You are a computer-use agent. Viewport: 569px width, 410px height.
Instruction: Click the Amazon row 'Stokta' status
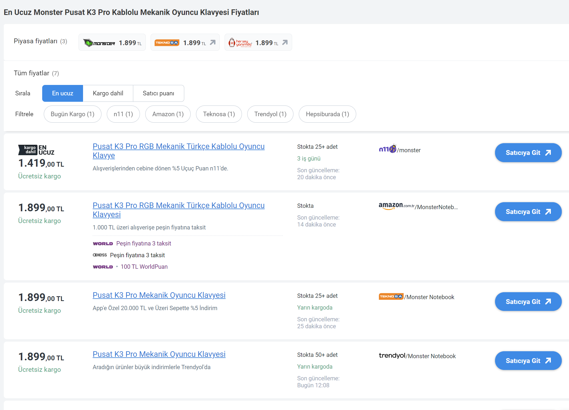click(x=305, y=206)
